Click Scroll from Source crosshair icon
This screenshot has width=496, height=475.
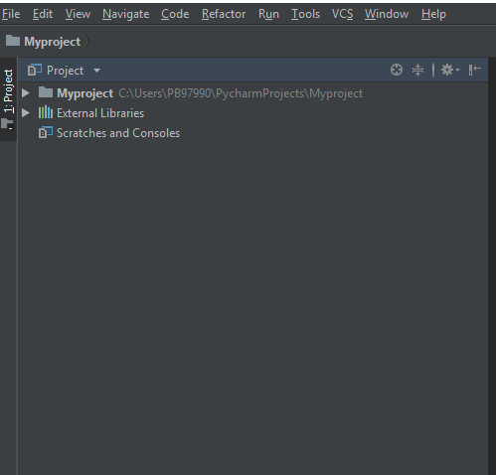tap(397, 70)
